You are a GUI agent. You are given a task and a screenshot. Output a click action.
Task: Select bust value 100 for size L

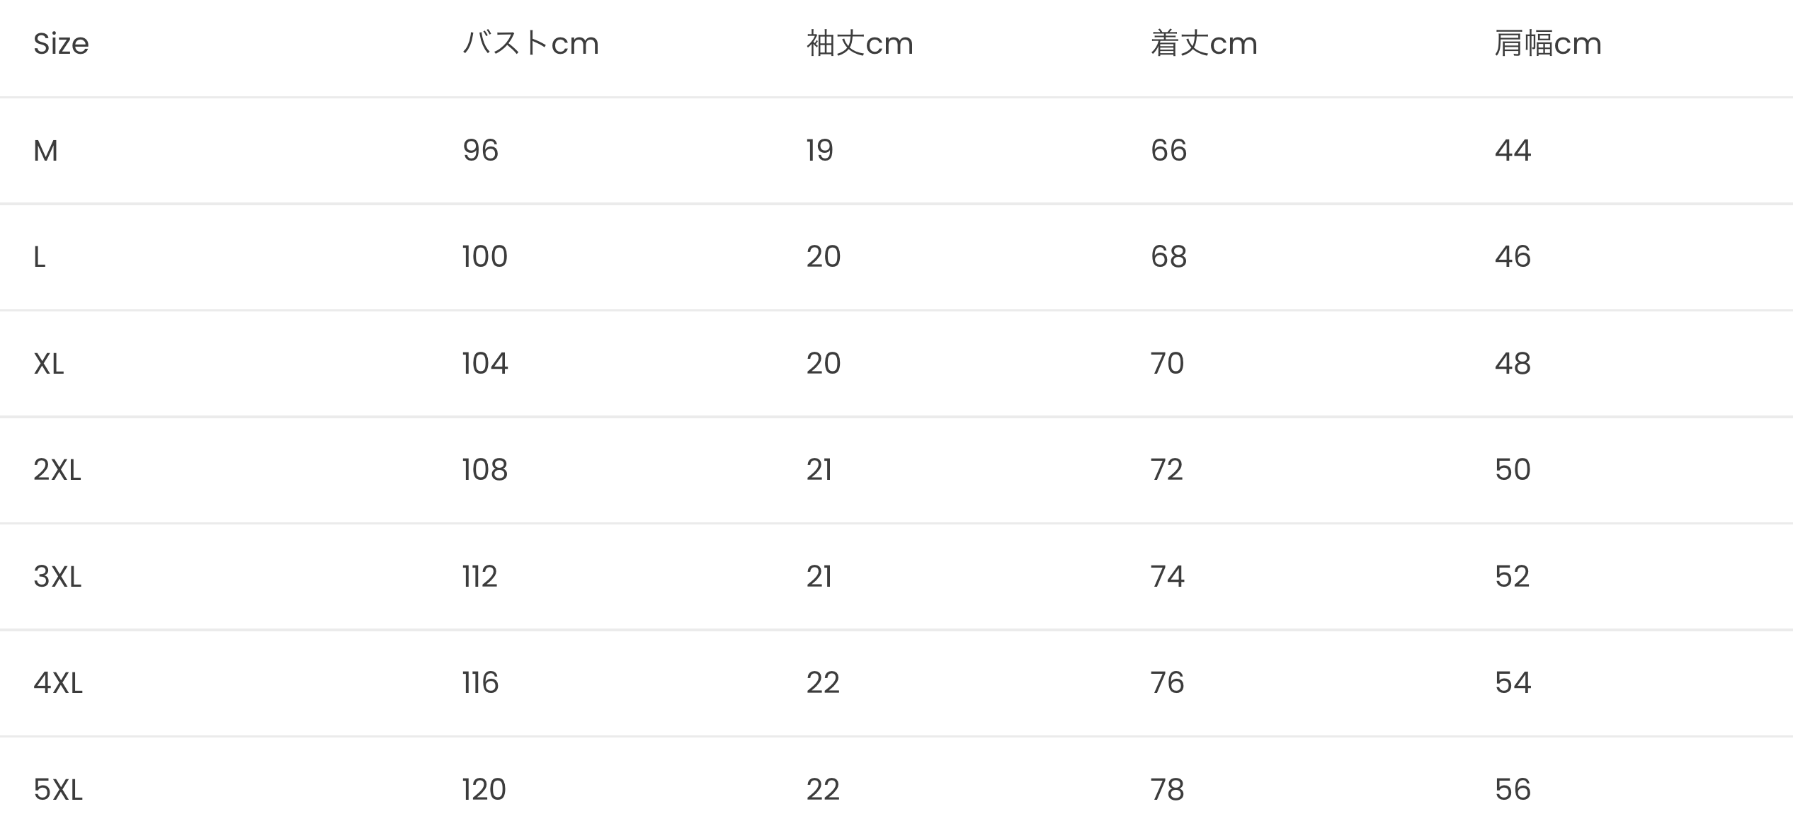coord(485,257)
